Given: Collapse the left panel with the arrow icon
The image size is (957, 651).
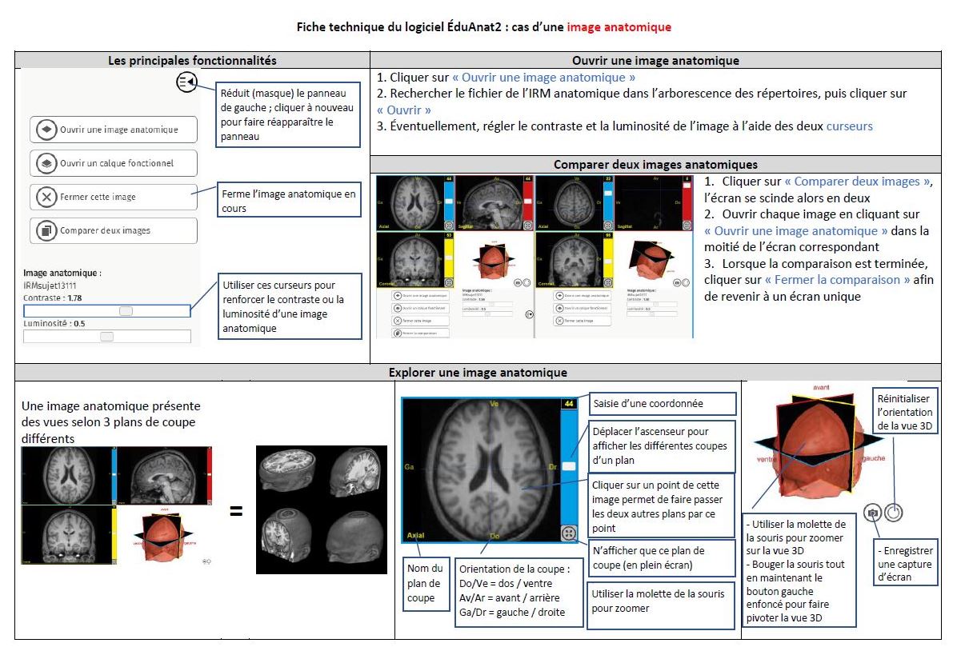Looking at the screenshot, I should pos(186,82).
